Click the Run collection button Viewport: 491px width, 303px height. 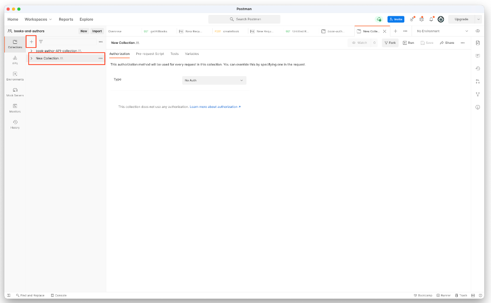(x=408, y=42)
